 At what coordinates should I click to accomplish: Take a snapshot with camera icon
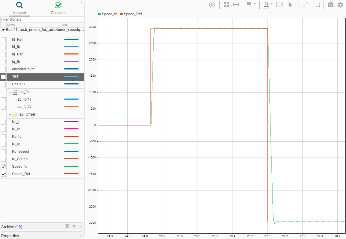330,4
